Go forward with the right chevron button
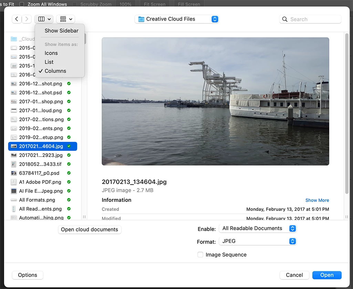Image resolution: width=353 pixels, height=289 pixels. coord(27,19)
